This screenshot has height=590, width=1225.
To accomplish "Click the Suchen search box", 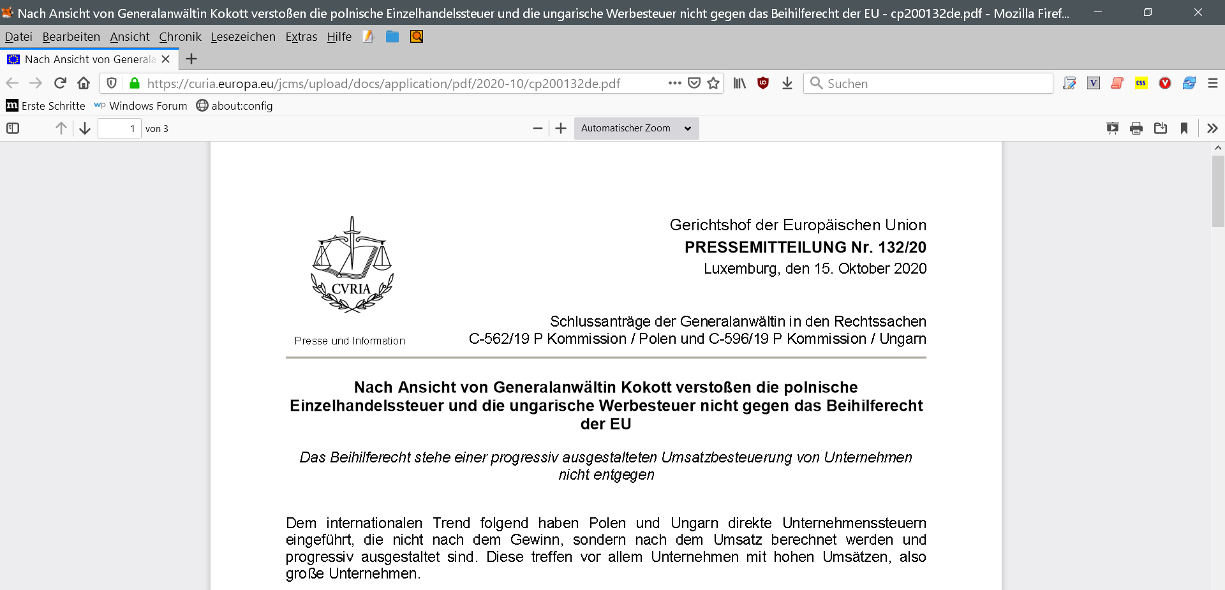I will [x=928, y=84].
